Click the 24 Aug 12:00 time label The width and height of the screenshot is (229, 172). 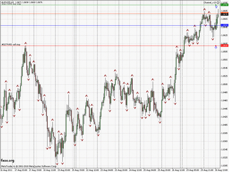point(135,170)
